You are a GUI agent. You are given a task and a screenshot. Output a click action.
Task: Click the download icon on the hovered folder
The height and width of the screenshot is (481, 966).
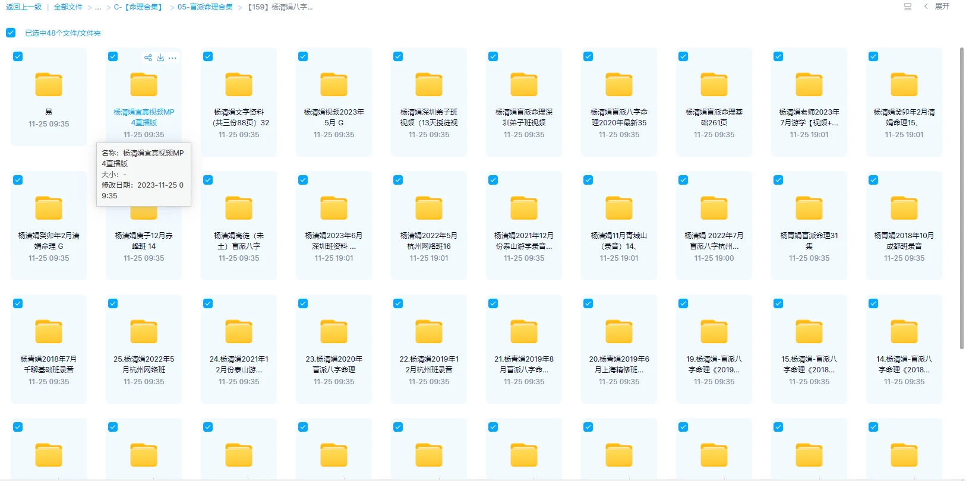point(160,58)
